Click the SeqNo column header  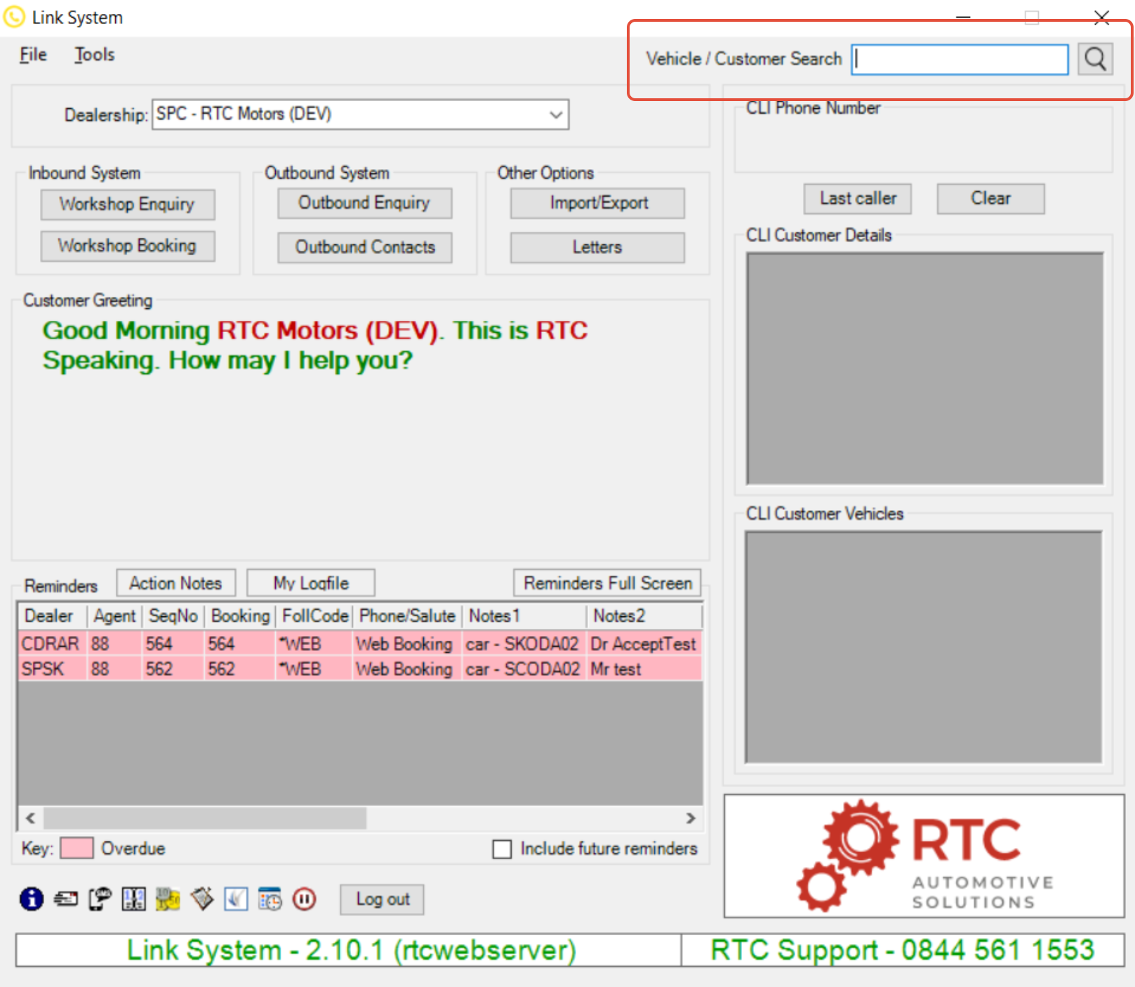click(x=173, y=616)
